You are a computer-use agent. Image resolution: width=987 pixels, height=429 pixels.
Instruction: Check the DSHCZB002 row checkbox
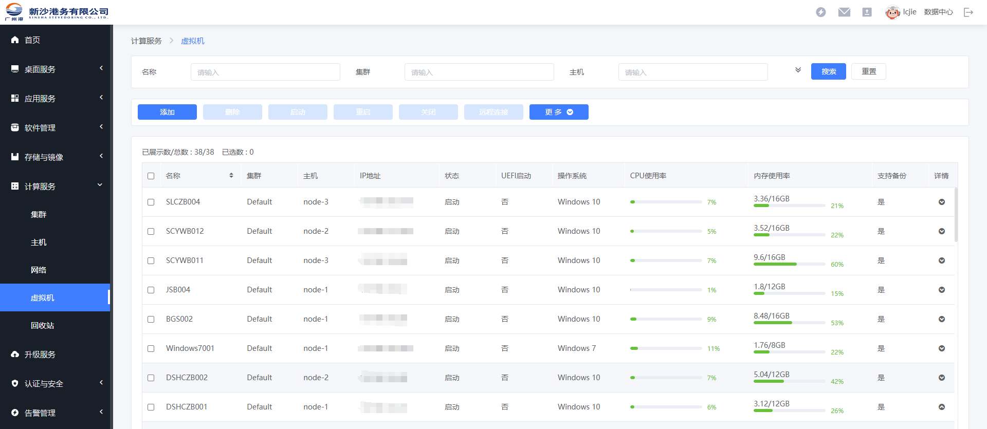[151, 378]
